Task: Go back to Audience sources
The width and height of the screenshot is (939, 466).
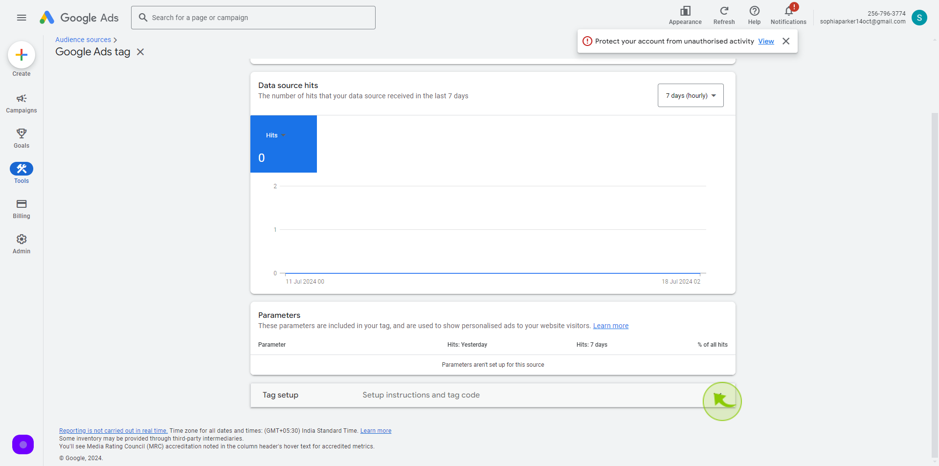Action: click(83, 40)
